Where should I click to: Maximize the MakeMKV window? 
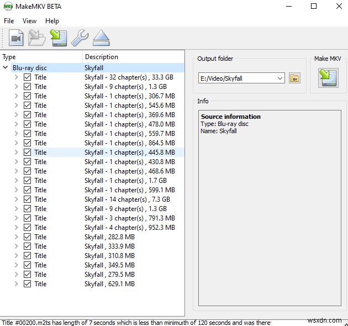pos(314,6)
